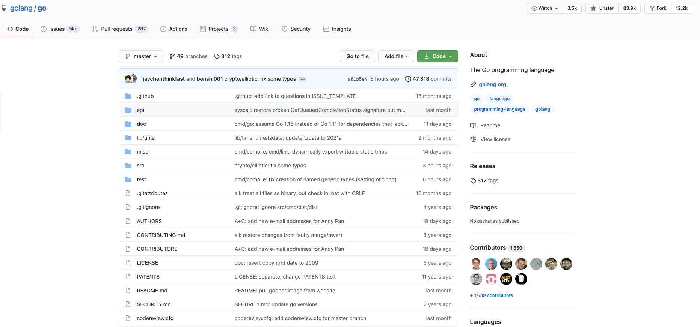Image resolution: width=700 pixels, height=327 pixels.
Task: Show + 1,639 contributors link
Action: [491, 295]
